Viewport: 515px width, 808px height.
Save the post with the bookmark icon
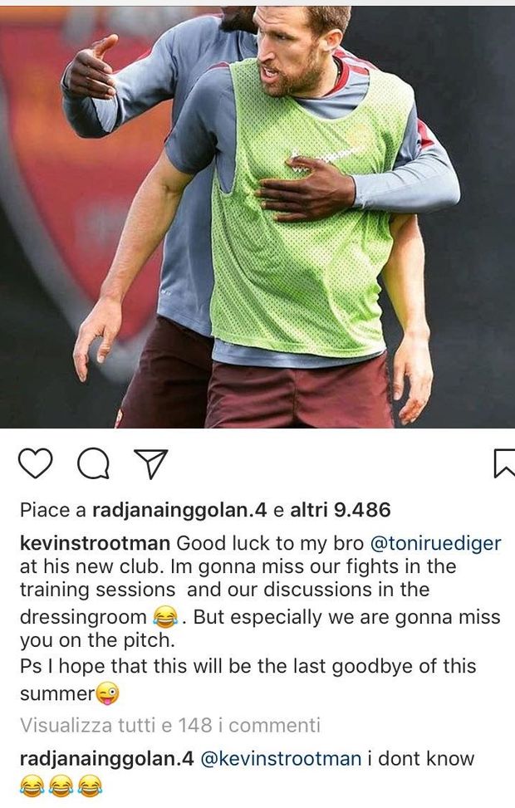(x=503, y=463)
